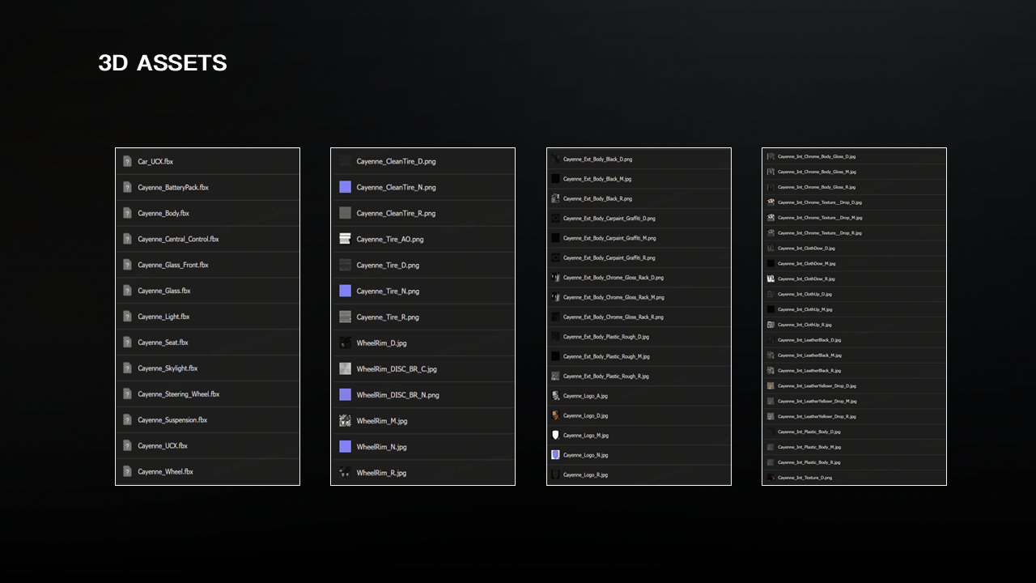Viewport: 1036px width, 583px height.
Task: Click the file icon next to Cayenne_Body.fbx
Action: [127, 214]
